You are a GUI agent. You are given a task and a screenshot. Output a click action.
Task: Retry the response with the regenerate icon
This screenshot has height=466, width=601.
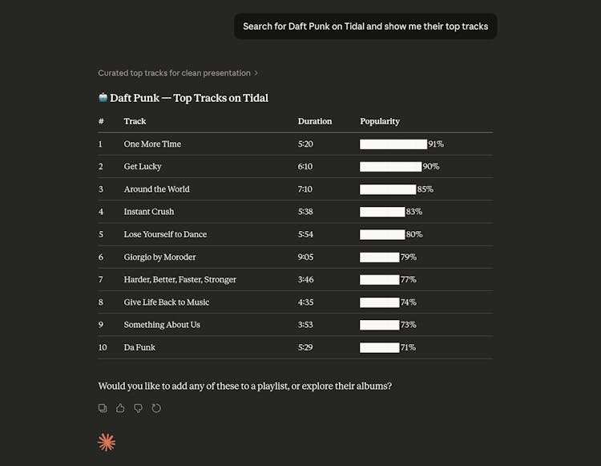(x=156, y=408)
